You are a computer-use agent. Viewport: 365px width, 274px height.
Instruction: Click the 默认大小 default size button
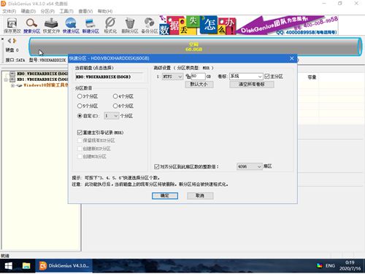click(x=199, y=85)
